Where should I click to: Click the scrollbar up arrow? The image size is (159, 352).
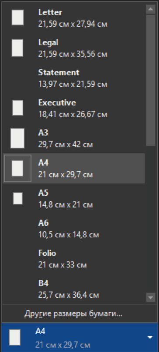(x=151, y=9)
